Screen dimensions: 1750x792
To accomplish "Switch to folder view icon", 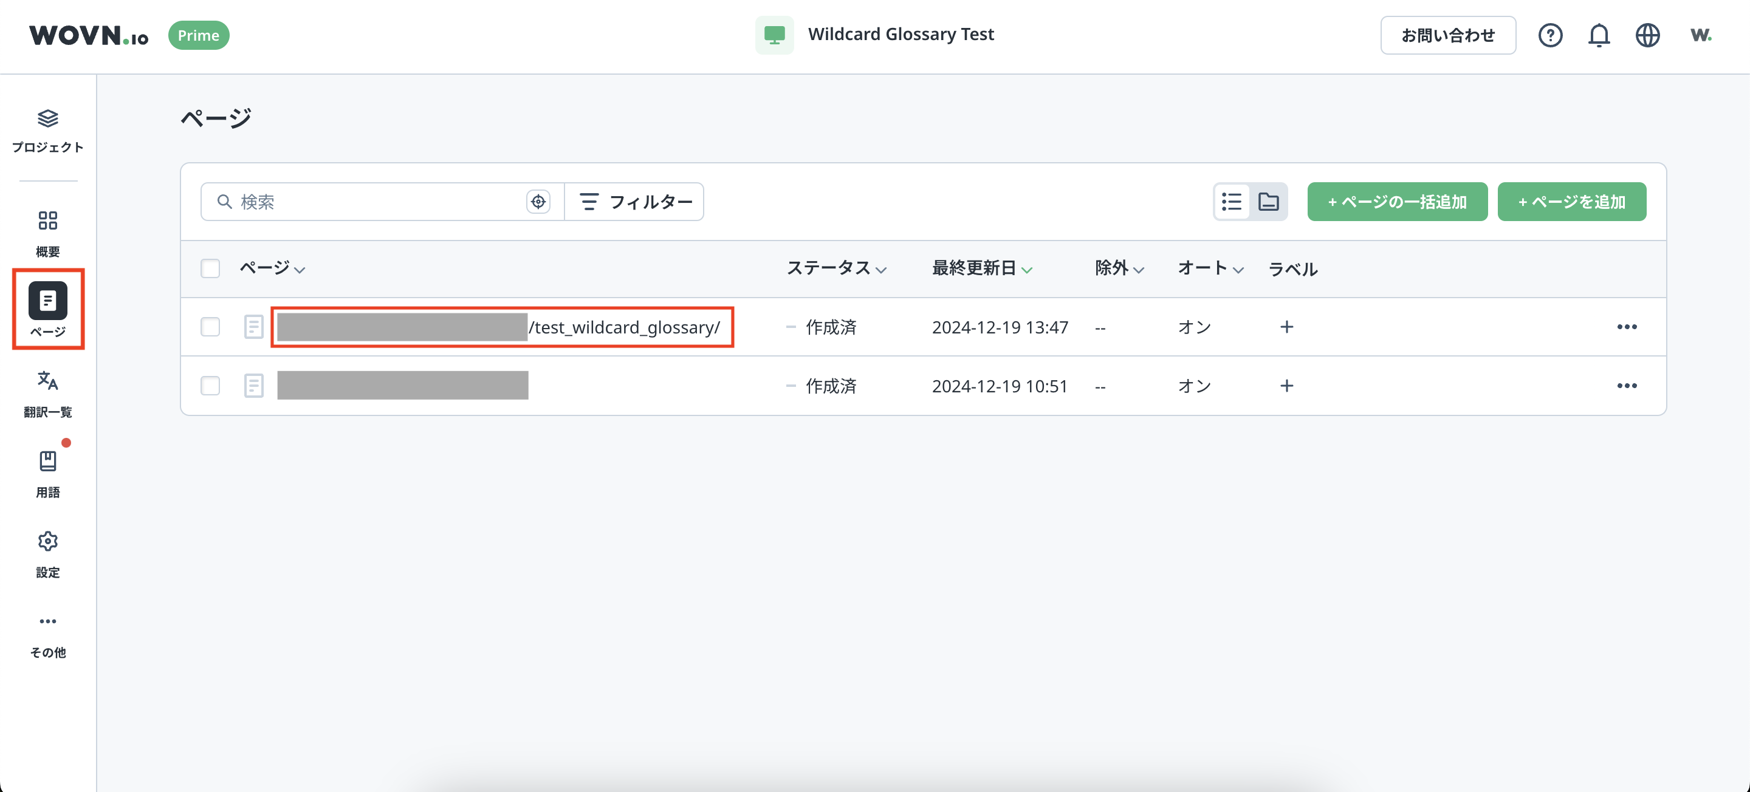I will 1268,202.
